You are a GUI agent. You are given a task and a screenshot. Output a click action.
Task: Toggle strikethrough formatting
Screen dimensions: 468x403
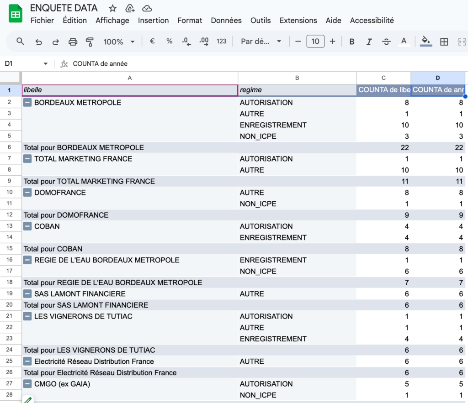click(386, 42)
